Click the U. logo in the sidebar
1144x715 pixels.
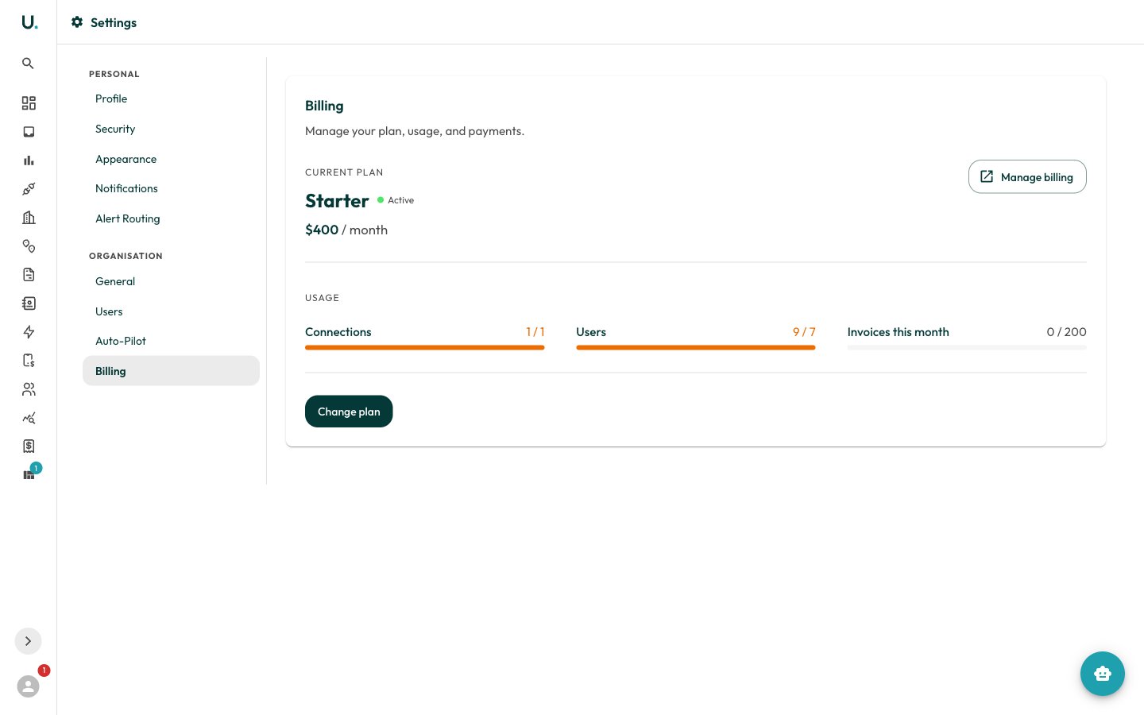(x=29, y=22)
